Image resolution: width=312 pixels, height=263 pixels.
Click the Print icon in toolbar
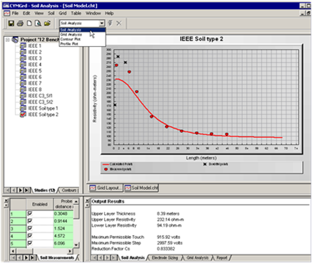click(20, 23)
